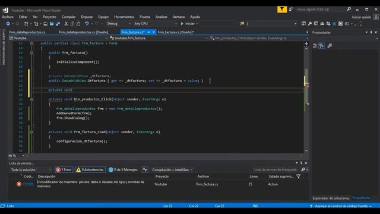Screen dimensions: 380x214
Task: Click Iniciar sesión link
Action: pyautogui.click(x=362, y=17)
